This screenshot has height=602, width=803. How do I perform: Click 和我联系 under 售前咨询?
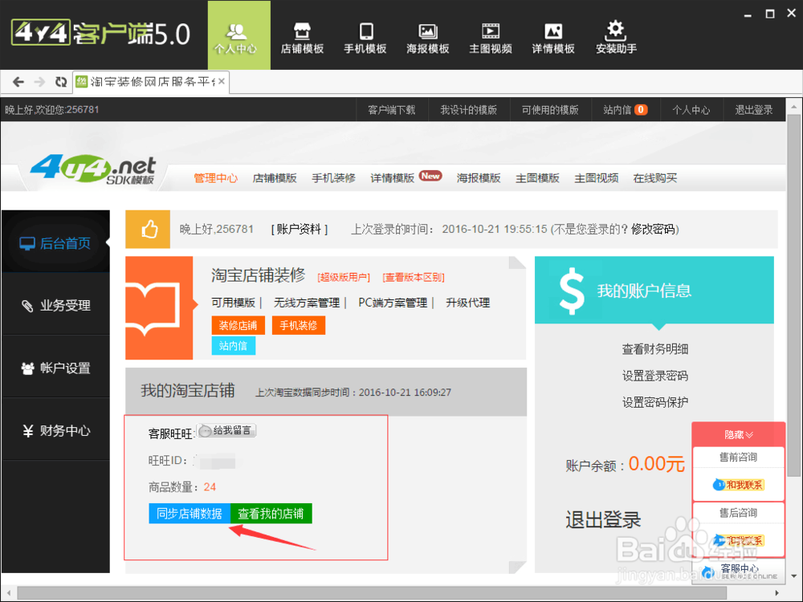tap(739, 485)
